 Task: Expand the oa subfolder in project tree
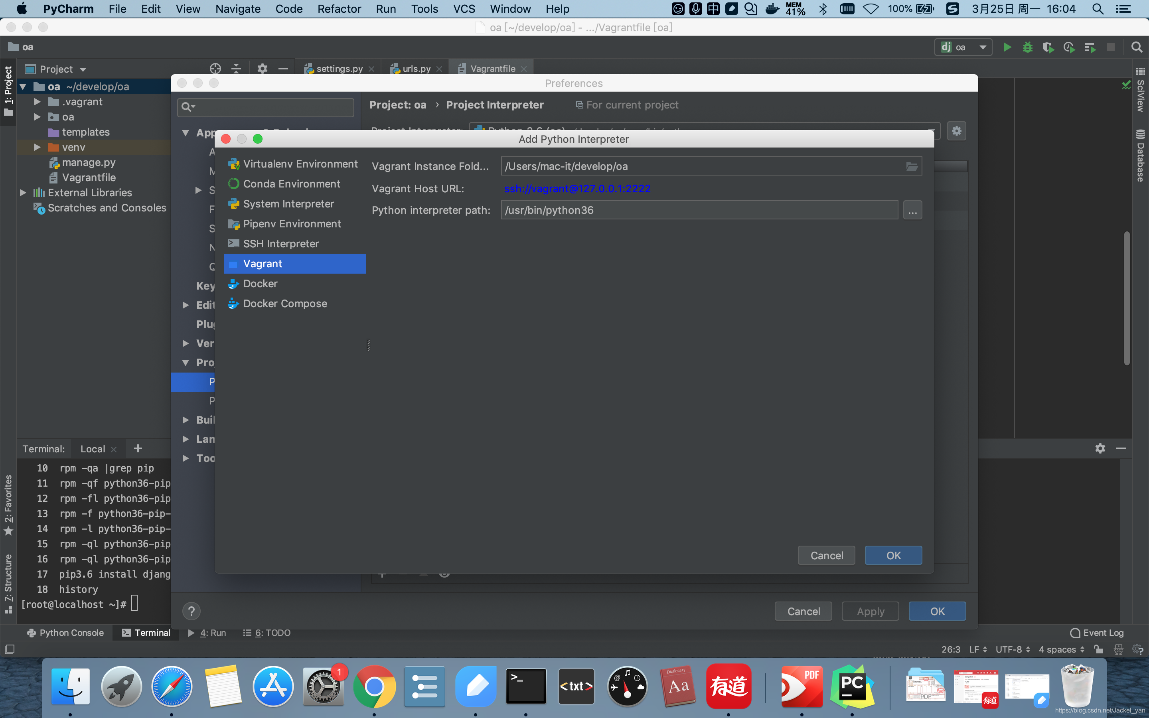click(x=37, y=117)
